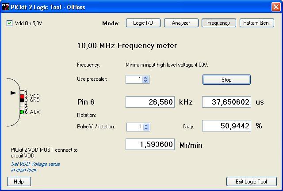Open the Help button
Screen dimensions: 283x191
coord(19,182)
